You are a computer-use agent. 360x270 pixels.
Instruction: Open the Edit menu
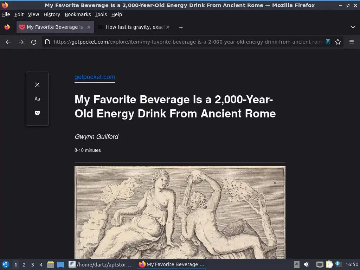pos(19,14)
